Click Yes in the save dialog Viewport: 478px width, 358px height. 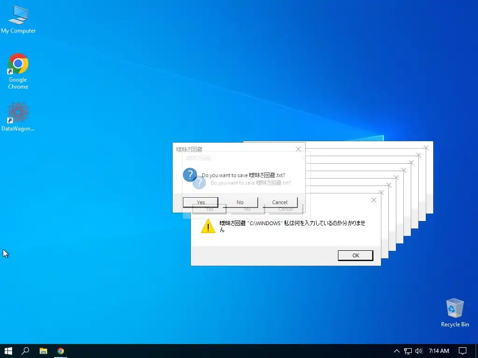pos(201,202)
